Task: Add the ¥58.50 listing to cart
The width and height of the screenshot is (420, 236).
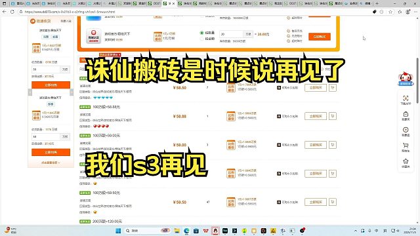Action: click(x=333, y=87)
